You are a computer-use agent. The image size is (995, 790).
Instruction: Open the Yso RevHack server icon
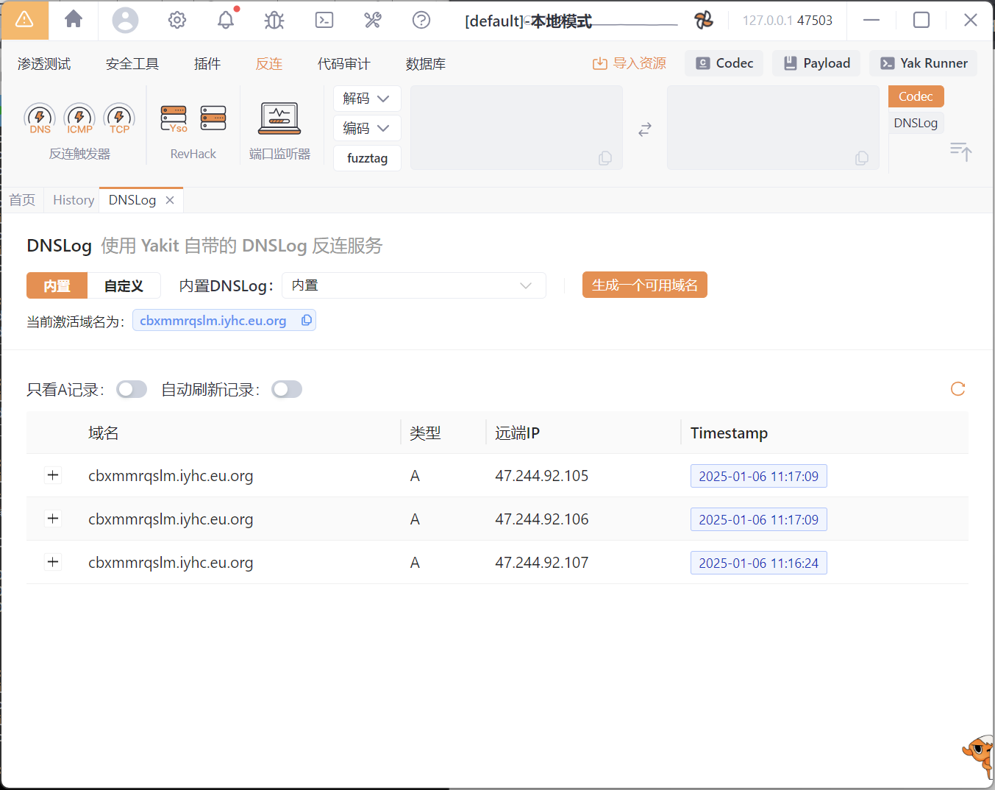tap(174, 118)
